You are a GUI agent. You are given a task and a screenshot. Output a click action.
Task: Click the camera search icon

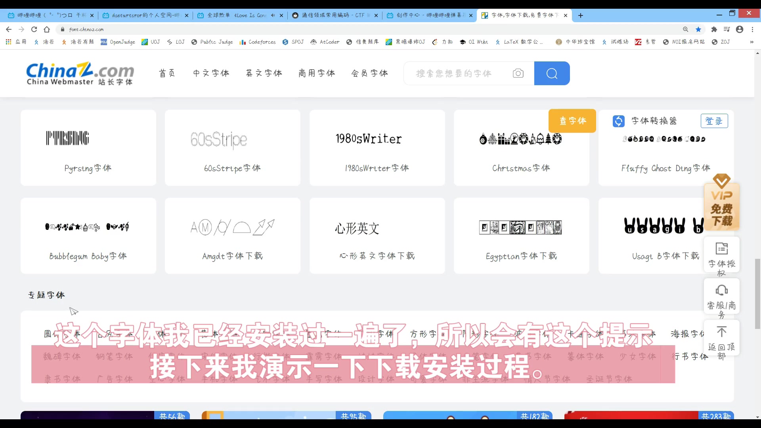pos(518,73)
